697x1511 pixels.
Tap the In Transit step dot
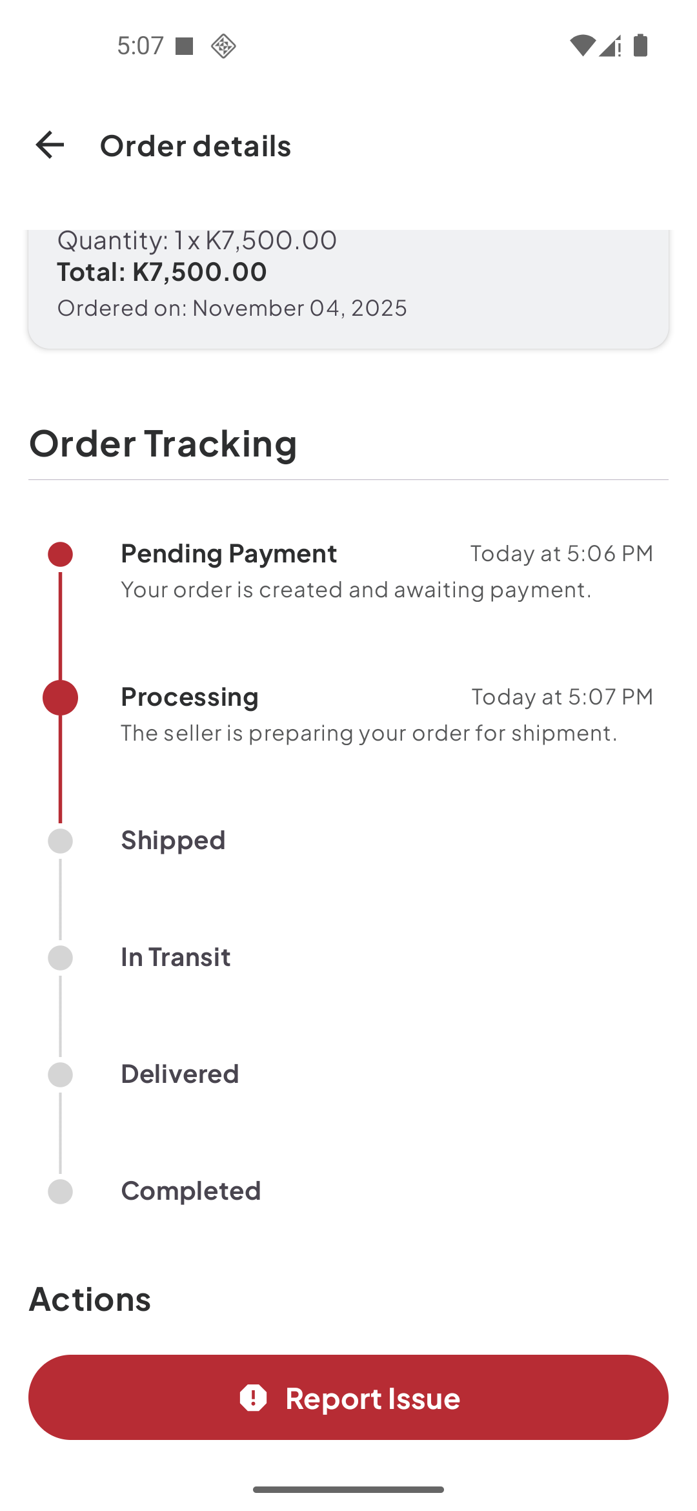pyautogui.click(x=60, y=958)
